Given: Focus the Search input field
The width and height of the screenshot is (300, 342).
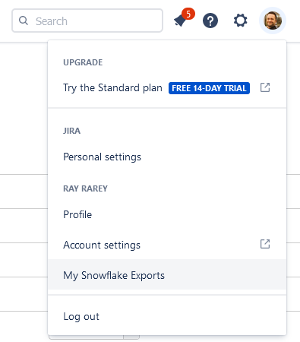Looking at the screenshot, I should (87, 21).
